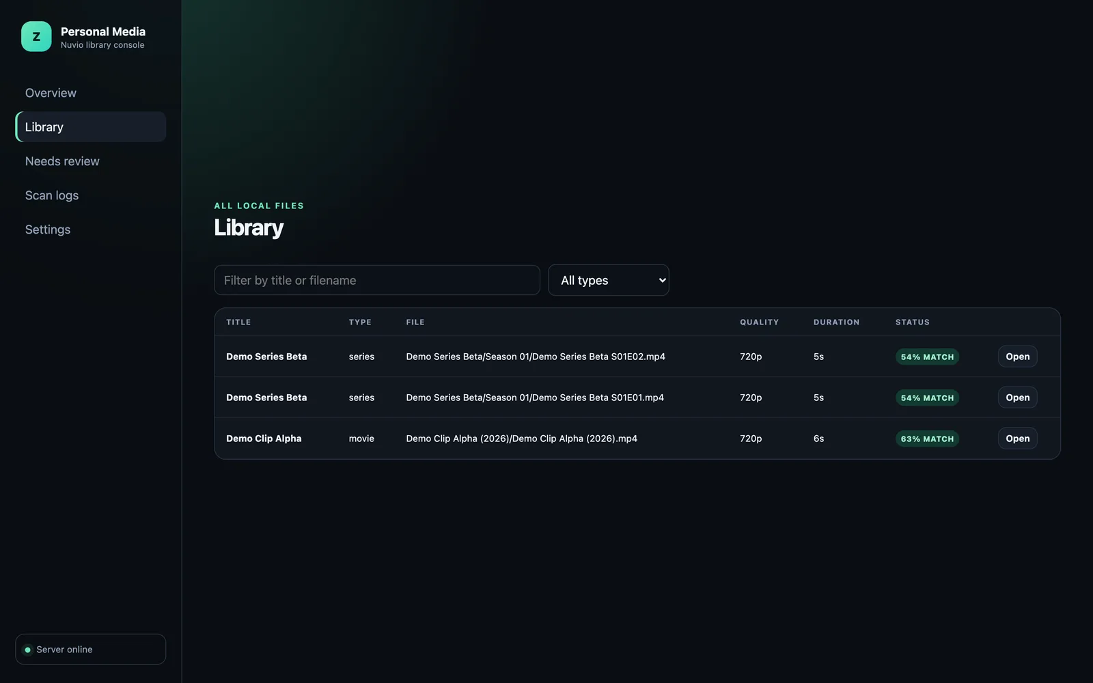Open the Demo Series Beta S01E02 file

[1017, 357]
